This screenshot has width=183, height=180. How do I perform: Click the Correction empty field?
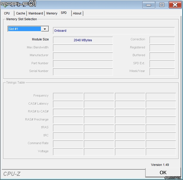[162, 40]
